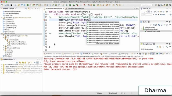The height and width of the screenshot is (96, 172).
Task: Click the 20 : 33 cursor position status
Action: click(123, 93)
